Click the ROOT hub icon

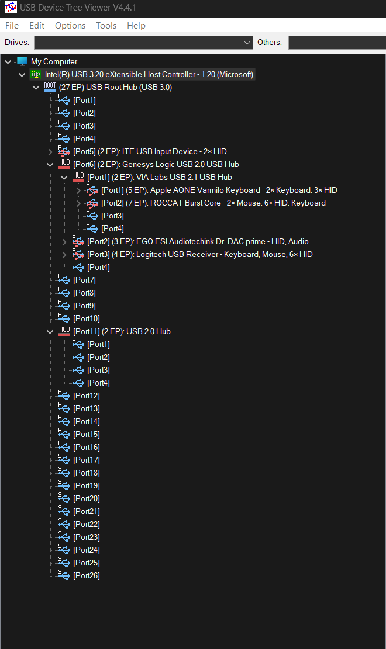click(x=50, y=87)
